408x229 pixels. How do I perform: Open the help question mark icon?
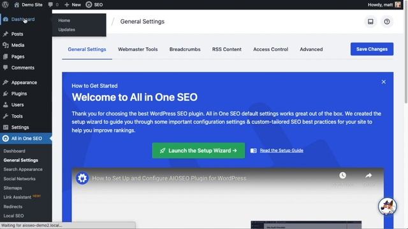click(x=387, y=22)
